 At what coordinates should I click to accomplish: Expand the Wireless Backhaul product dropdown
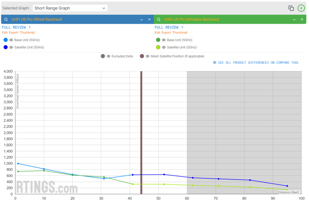(x=294, y=19)
